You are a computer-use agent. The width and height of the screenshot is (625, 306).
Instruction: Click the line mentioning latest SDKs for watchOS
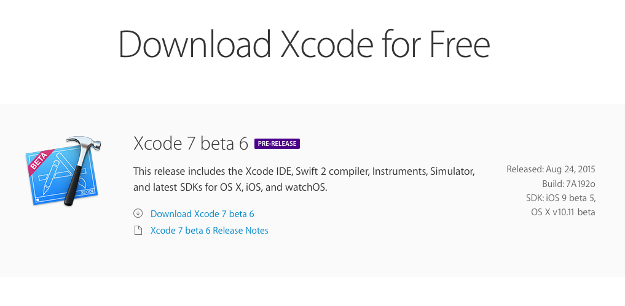click(230, 187)
